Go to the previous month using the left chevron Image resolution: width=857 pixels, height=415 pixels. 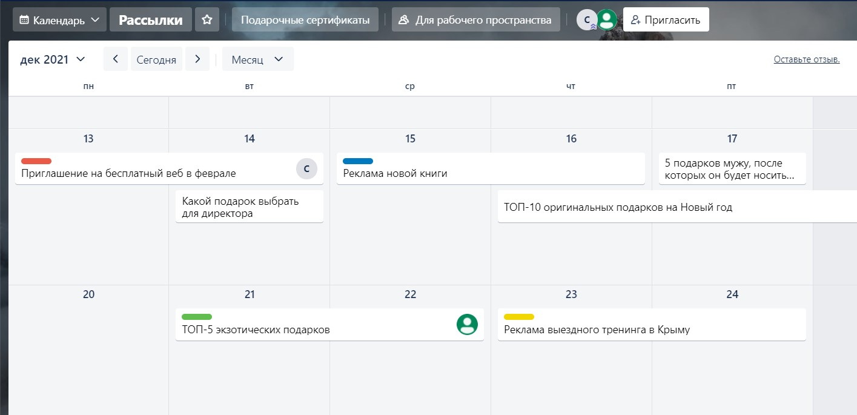115,59
